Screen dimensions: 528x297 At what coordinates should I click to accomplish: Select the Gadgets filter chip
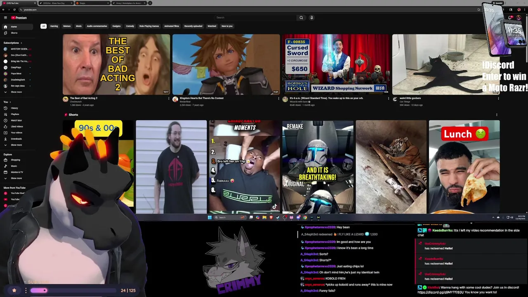(117, 26)
